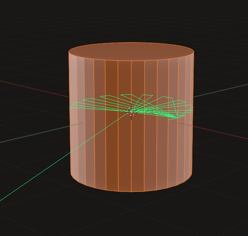
Task: Click the 3D cursor at cylinder center
Action: pyautogui.click(x=131, y=111)
